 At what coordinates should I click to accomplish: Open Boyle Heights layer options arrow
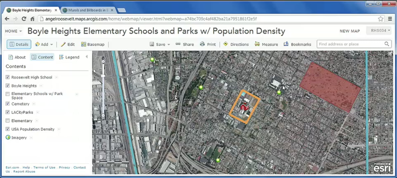41,86
